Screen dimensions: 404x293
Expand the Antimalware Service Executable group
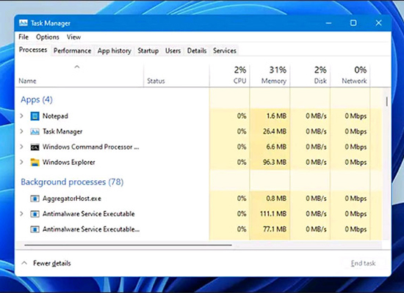pyautogui.click(x=21, y=214)
